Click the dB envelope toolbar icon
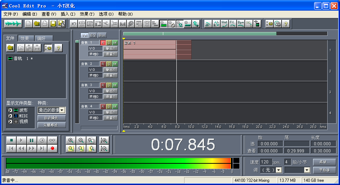The height and width of the screenshot is (185, 340). (208, 24)
